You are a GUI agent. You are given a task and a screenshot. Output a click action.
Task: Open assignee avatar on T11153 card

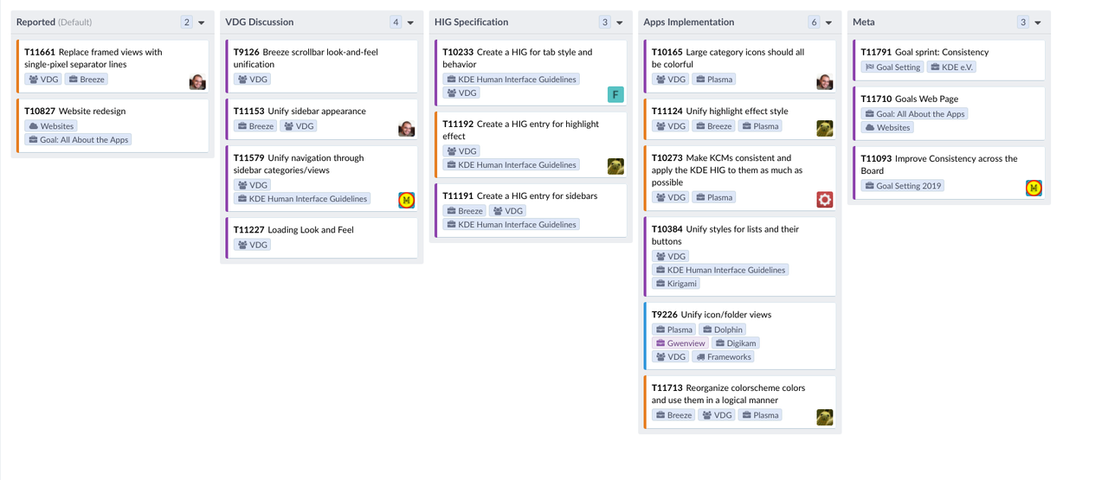tap(407, 129)
